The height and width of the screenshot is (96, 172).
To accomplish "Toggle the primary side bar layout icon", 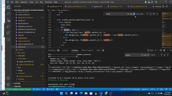I will click(x=146, y=2).
